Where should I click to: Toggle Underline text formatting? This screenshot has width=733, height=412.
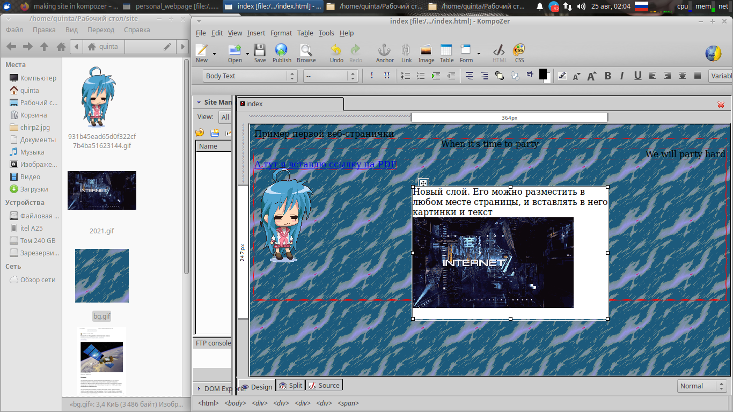pyautogui.click(x=637, y=76)
